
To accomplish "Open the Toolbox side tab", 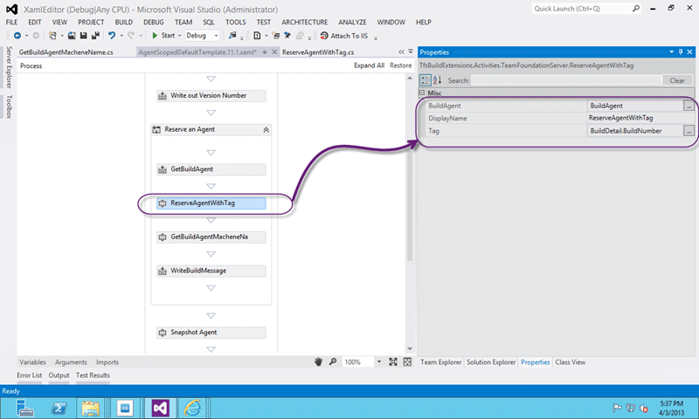I will pos(9,106).
